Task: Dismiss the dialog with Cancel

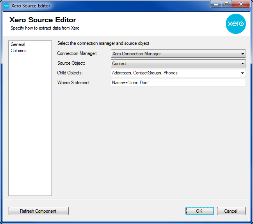Action: (x=231, y=211)
